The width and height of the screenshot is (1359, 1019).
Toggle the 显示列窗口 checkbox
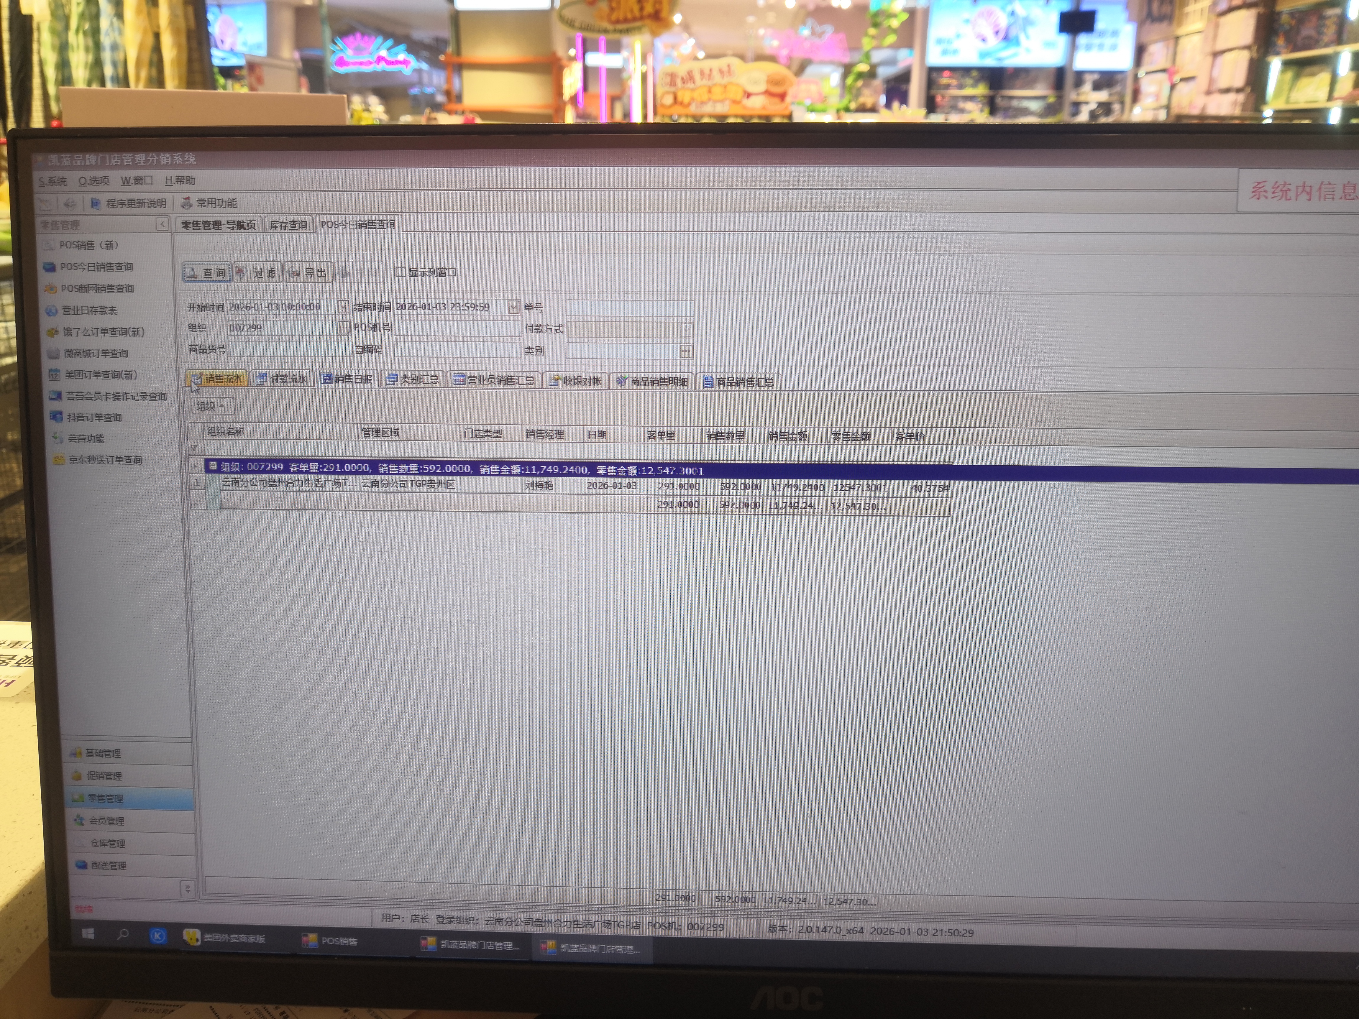[x=401, y=272]
